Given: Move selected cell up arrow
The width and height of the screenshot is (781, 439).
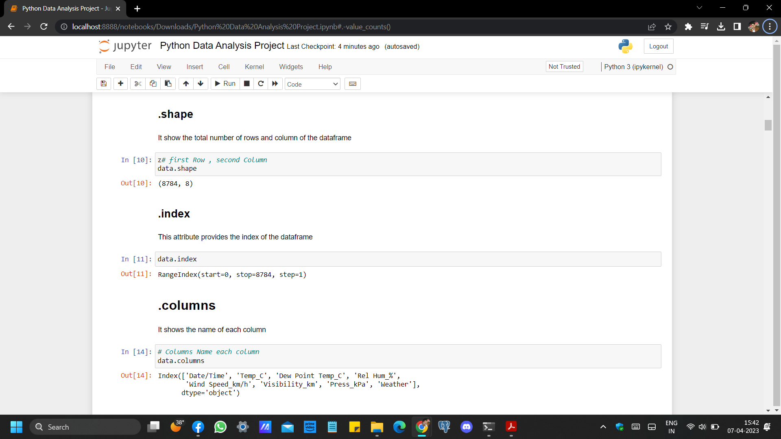Looking at the screenshot, I should (x=186, y=84).
